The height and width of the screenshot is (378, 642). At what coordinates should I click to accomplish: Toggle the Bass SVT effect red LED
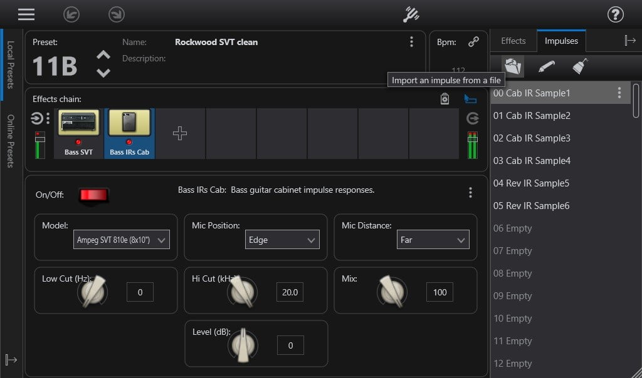coord(78,142)
